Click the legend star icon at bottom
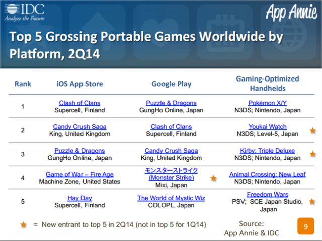Screen dimensions: 322x241 pyautogui.click(x=23, y=224)
